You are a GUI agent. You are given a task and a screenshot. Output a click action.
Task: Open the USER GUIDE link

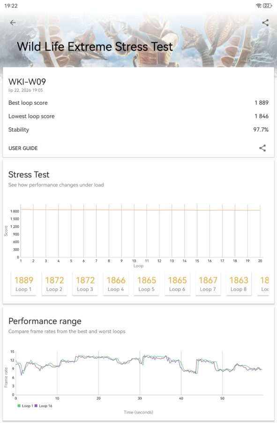(23, 148)
